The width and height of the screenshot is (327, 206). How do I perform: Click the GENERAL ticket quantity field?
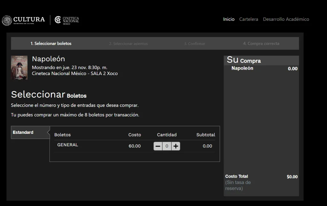(167, 146)
